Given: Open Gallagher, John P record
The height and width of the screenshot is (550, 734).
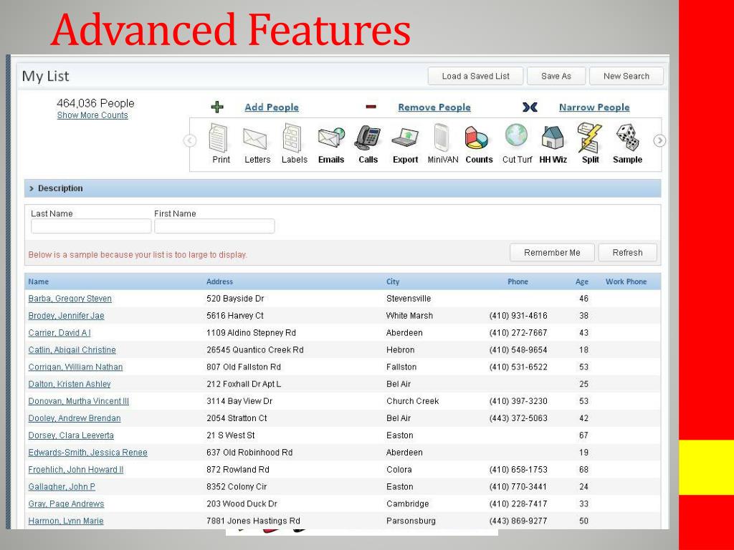Looking at the screenshot, I should tap(62, 486).
